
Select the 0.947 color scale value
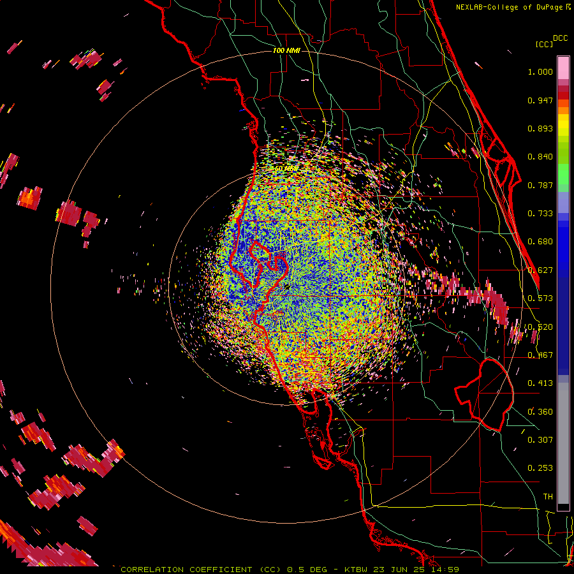(x=540, y=100)
